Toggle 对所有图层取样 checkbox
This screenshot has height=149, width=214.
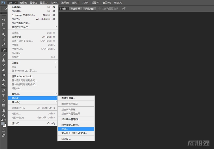pyautogui.click(x=100, y=9)
